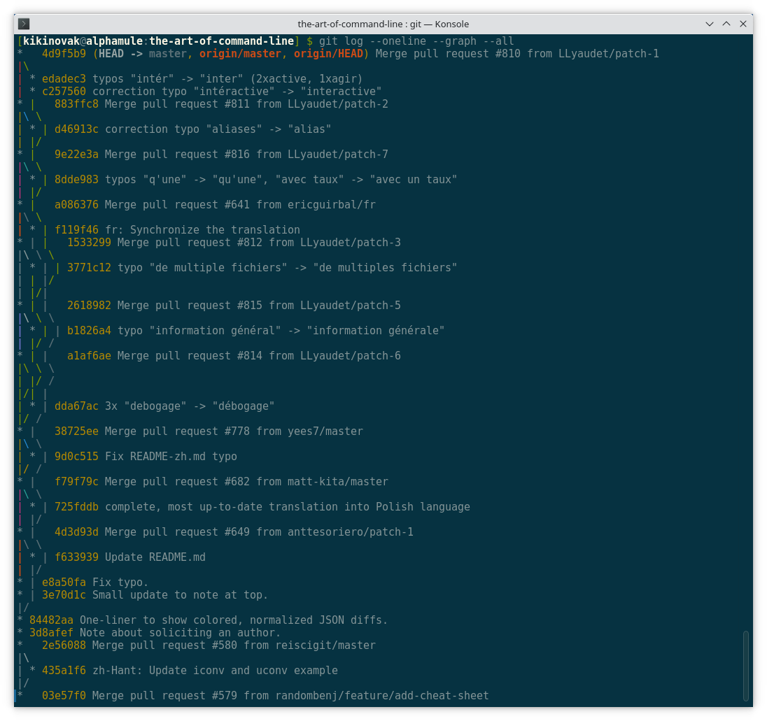Minimize the Konsole window
This screenshot has width=767, height=721.
(x=710, y=24)
